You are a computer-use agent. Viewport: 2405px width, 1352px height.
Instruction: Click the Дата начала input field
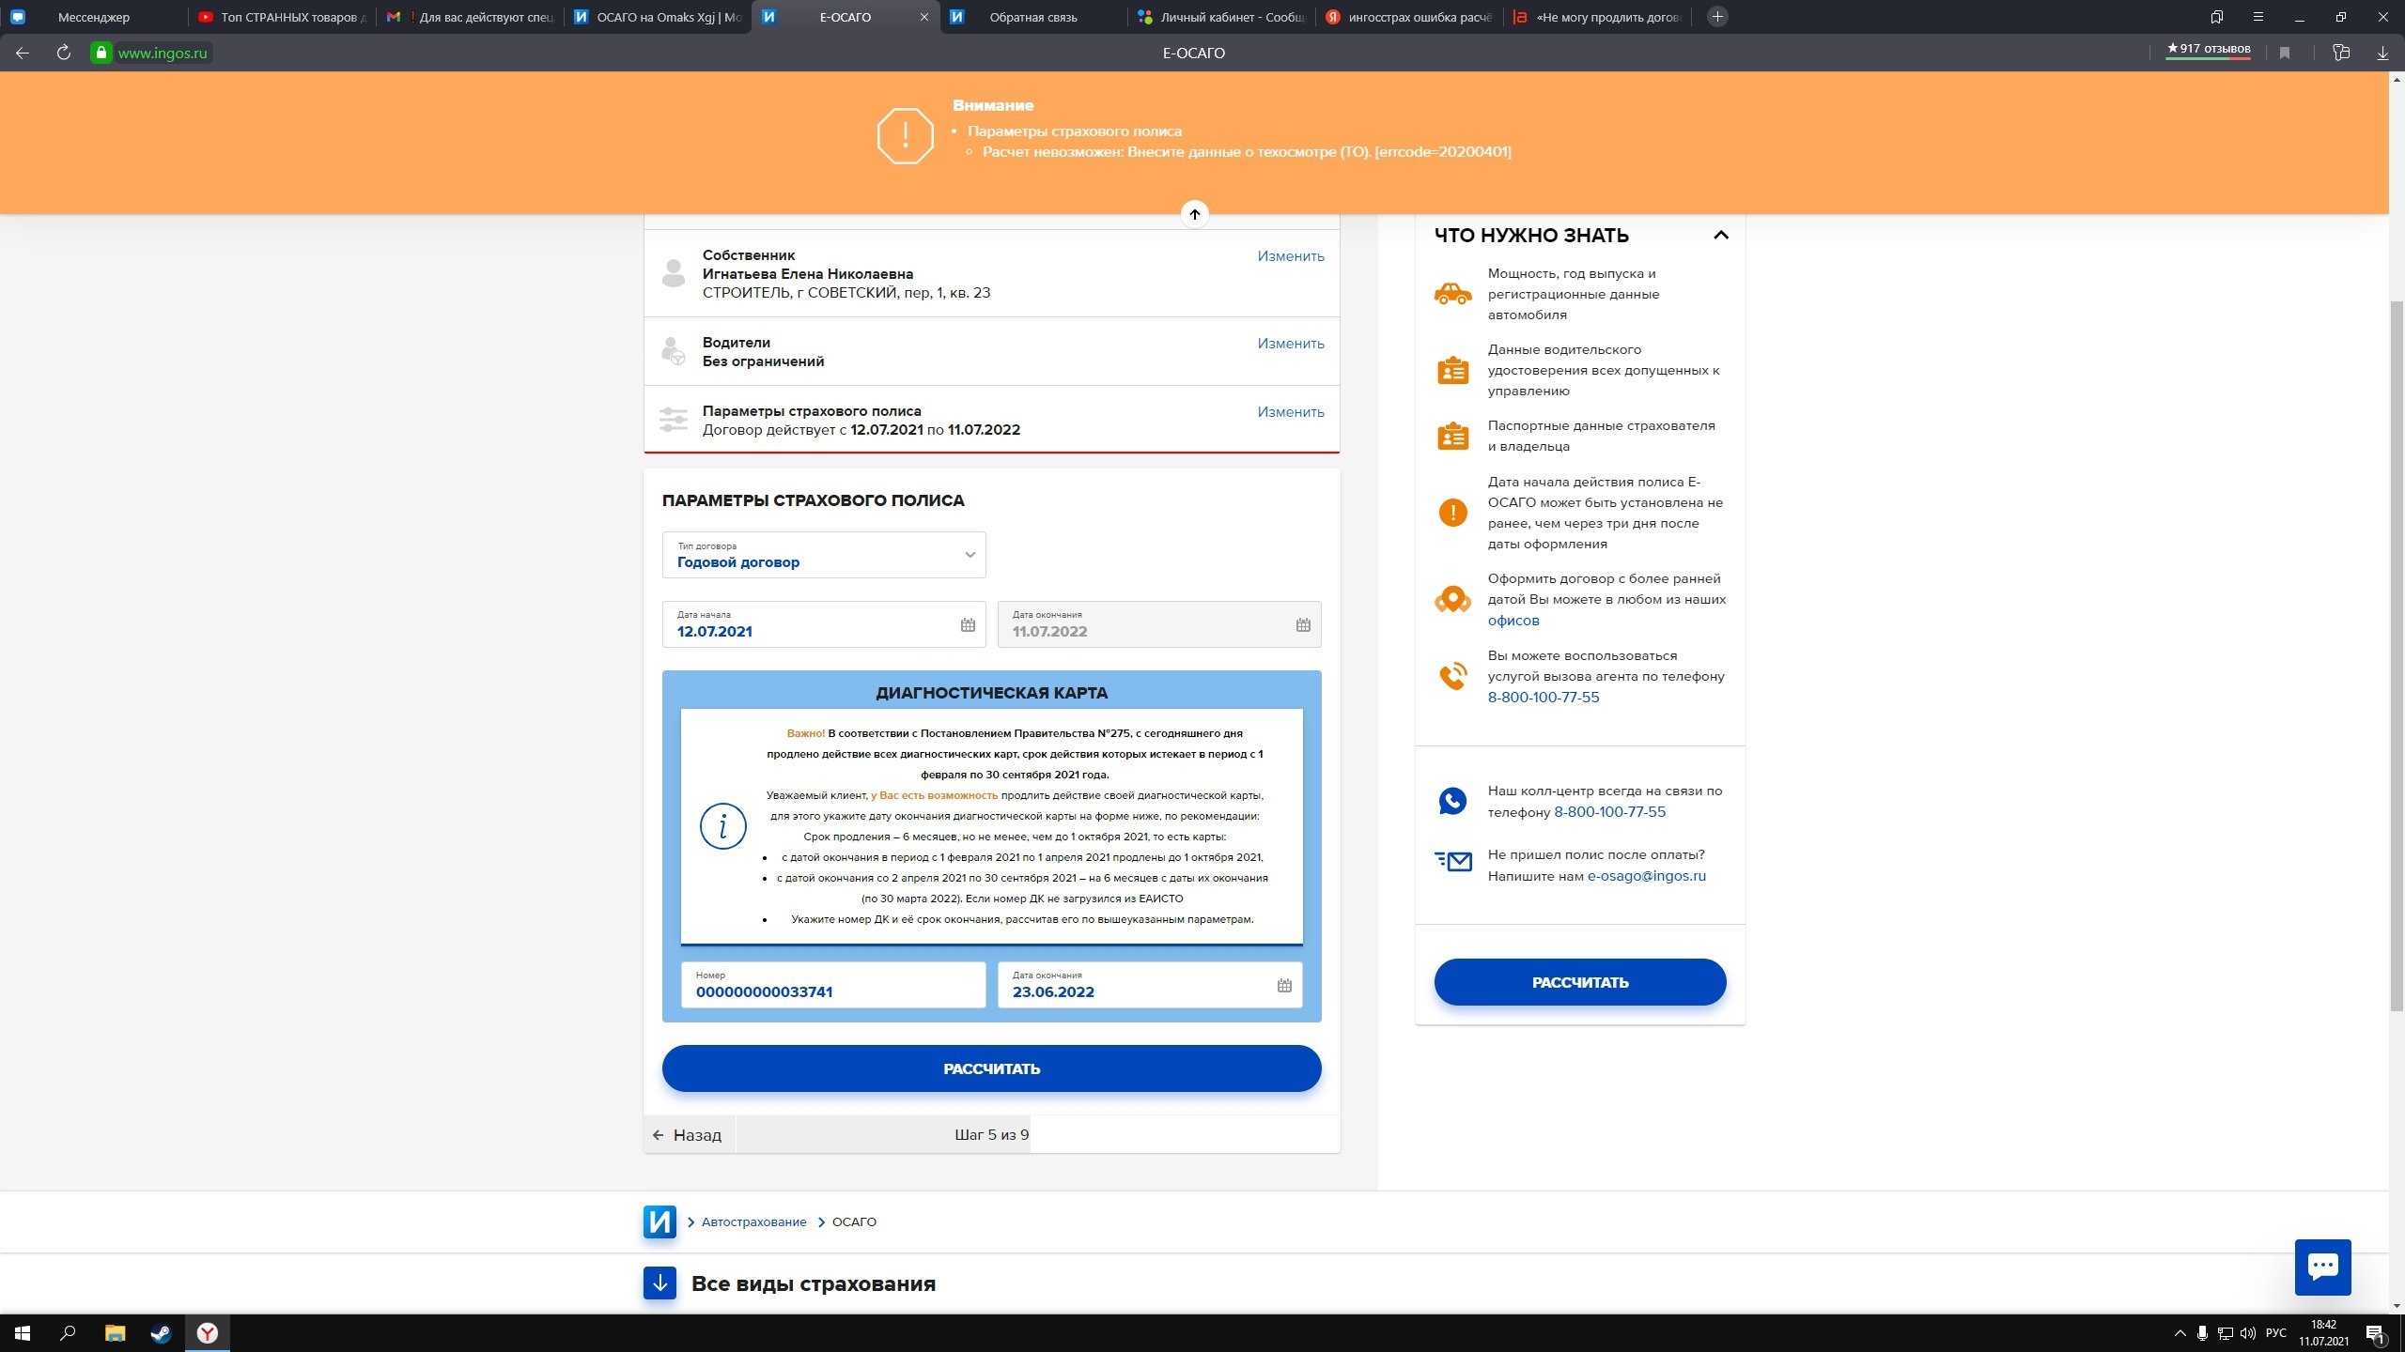click(x=824, y=624)
